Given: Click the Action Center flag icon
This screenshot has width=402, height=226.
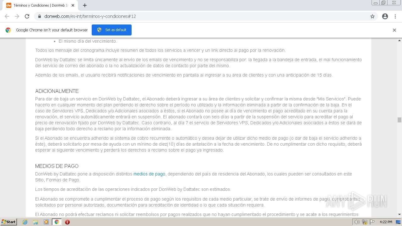Looking at the screenshot, I should coord(372,222).
